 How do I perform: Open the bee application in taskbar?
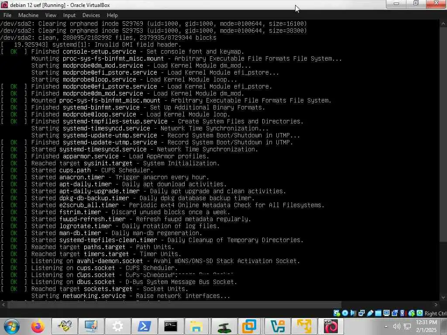[x=65, y=326]
